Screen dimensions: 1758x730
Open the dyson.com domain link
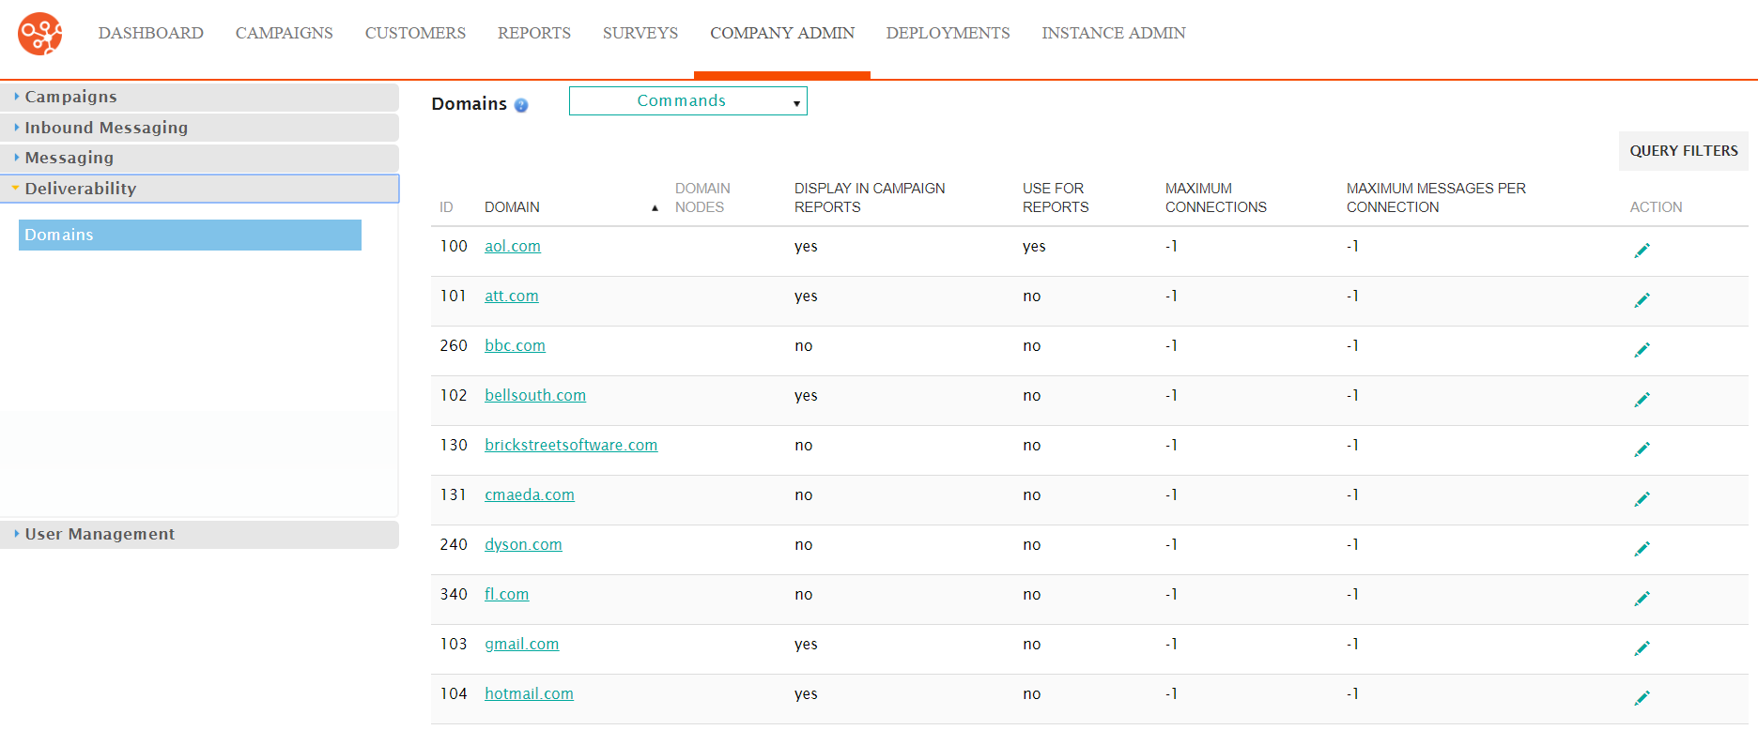click(x=523, y=544)
